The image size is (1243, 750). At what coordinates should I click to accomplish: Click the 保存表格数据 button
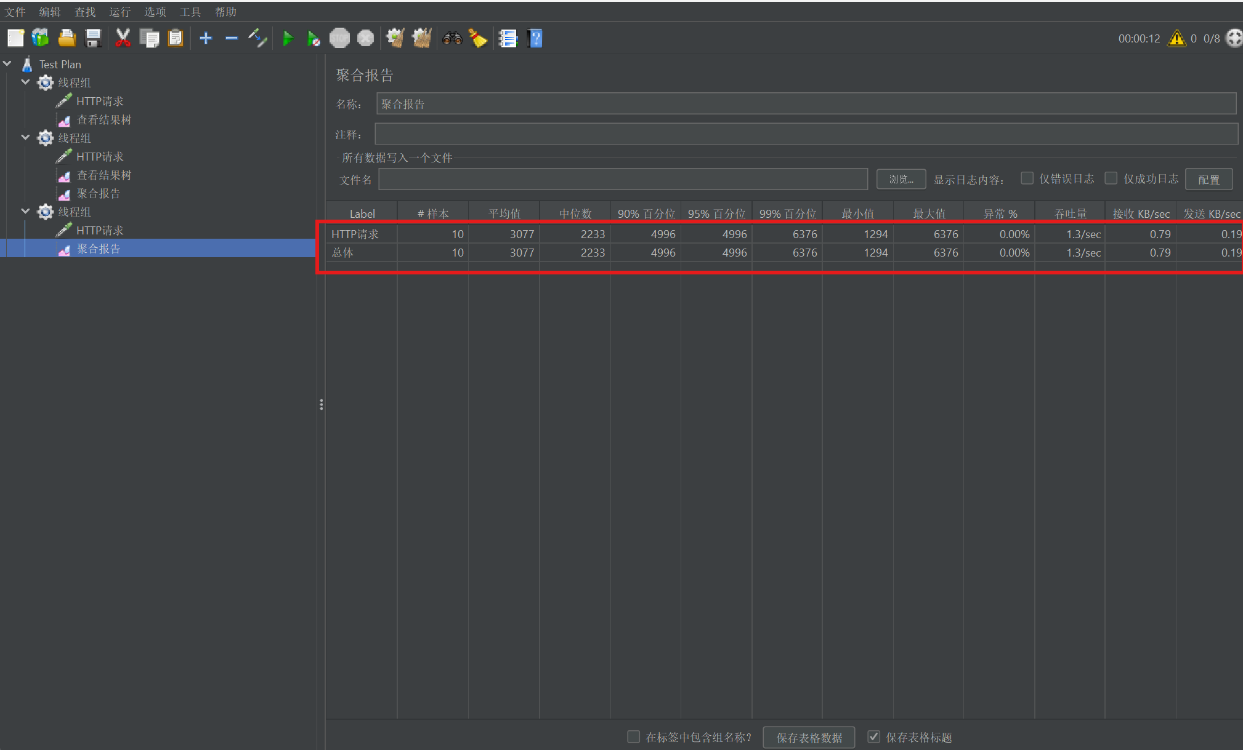point(808,737)
